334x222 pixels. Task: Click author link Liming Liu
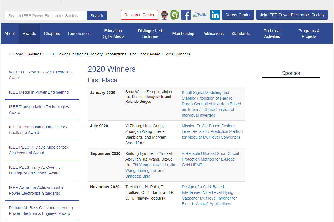click(x=147, y=170)
